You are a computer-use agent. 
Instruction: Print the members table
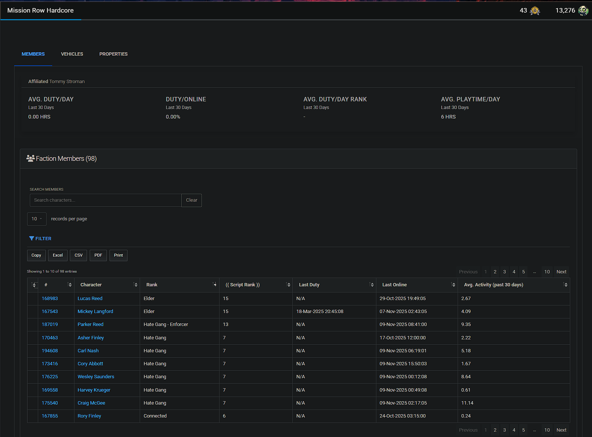(118, 255)
